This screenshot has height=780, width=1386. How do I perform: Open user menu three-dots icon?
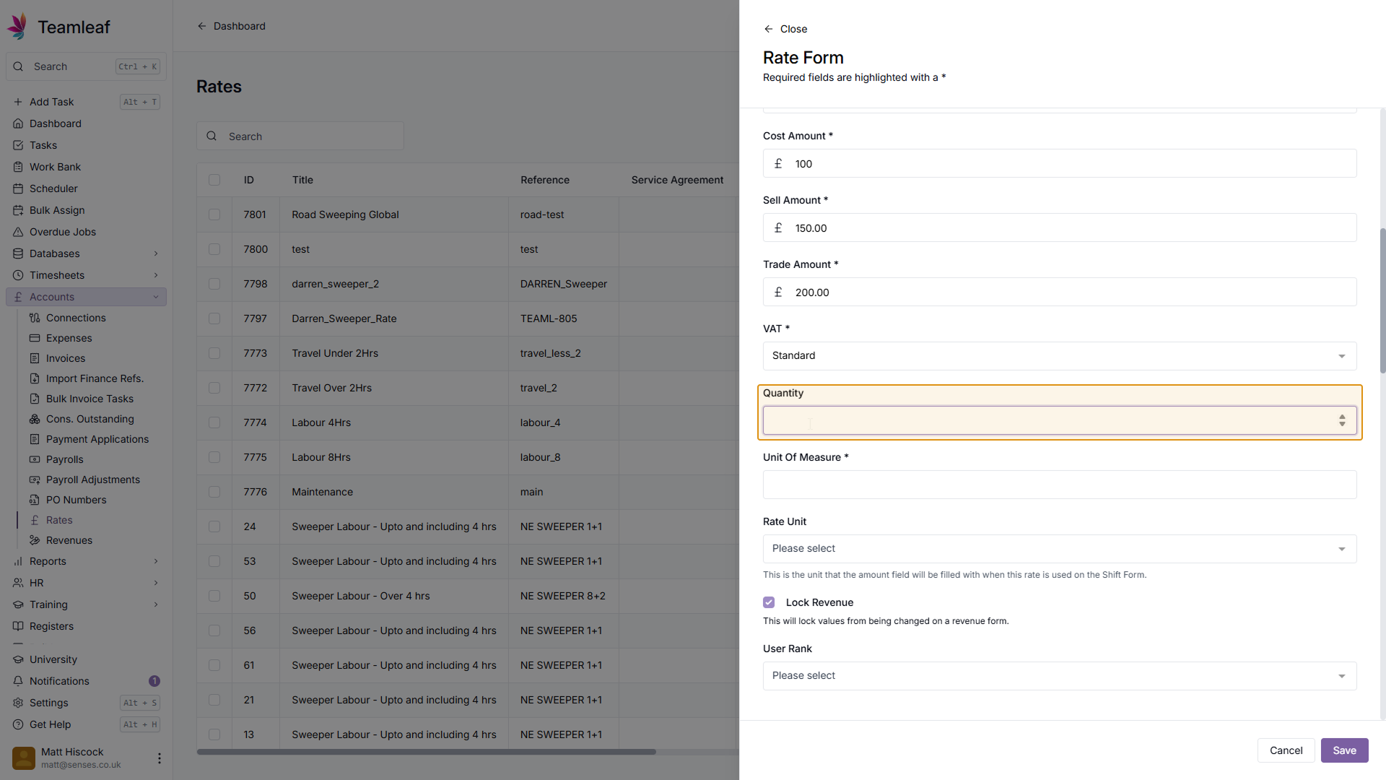click(x=159, y=758)
